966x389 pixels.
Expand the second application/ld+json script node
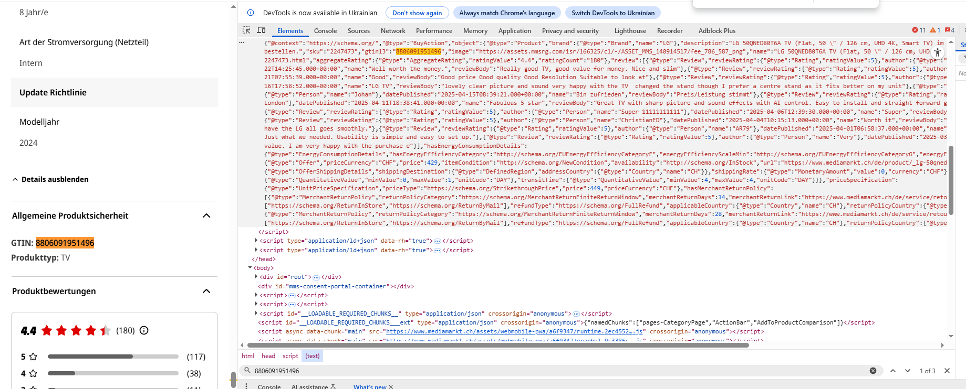(x=256, y=250)
